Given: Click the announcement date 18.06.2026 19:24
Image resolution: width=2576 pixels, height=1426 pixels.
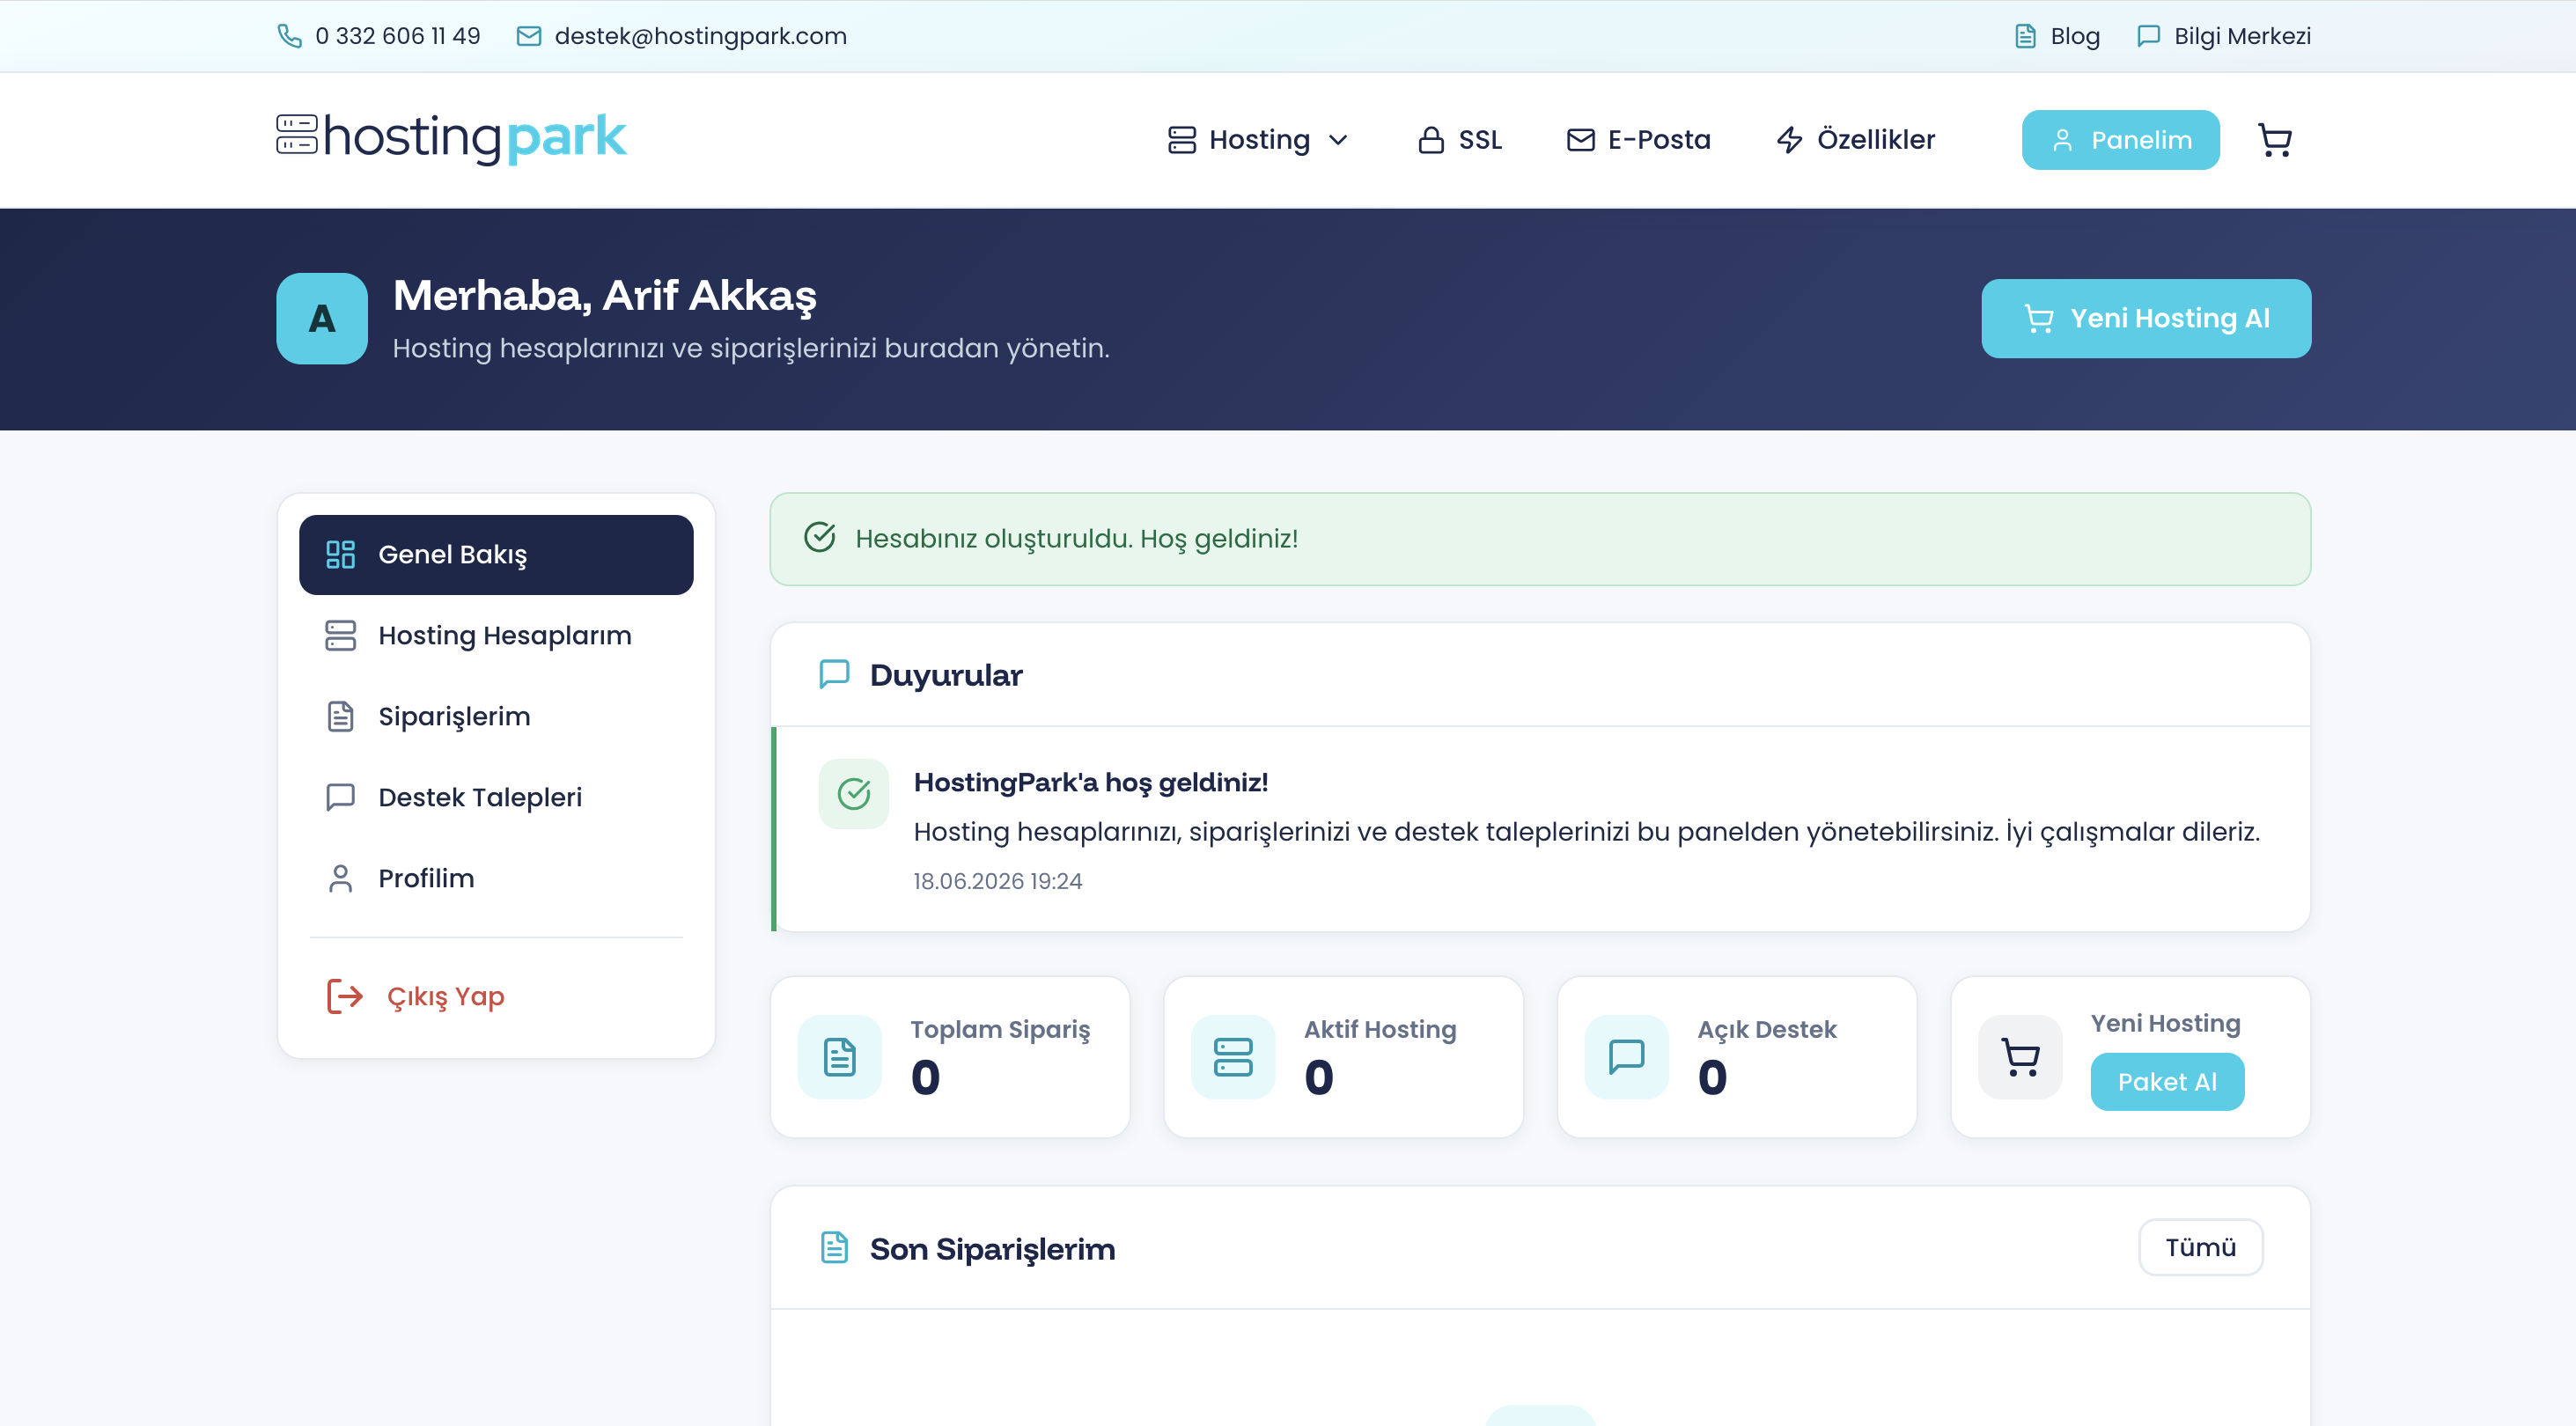Looking at the screenshot, I should point(998,881).
